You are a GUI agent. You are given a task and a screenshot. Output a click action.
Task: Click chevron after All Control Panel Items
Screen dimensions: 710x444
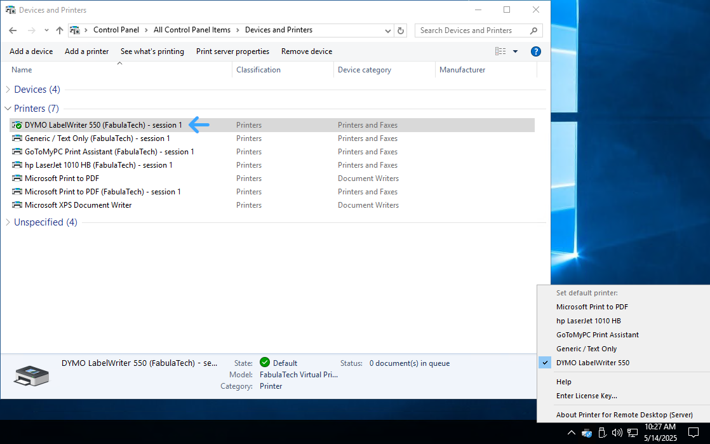click(238, 30)
